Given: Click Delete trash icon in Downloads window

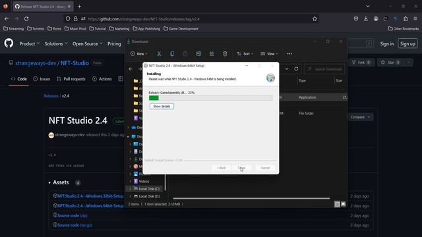Looking at the screenshot, I should coord(225,54).
